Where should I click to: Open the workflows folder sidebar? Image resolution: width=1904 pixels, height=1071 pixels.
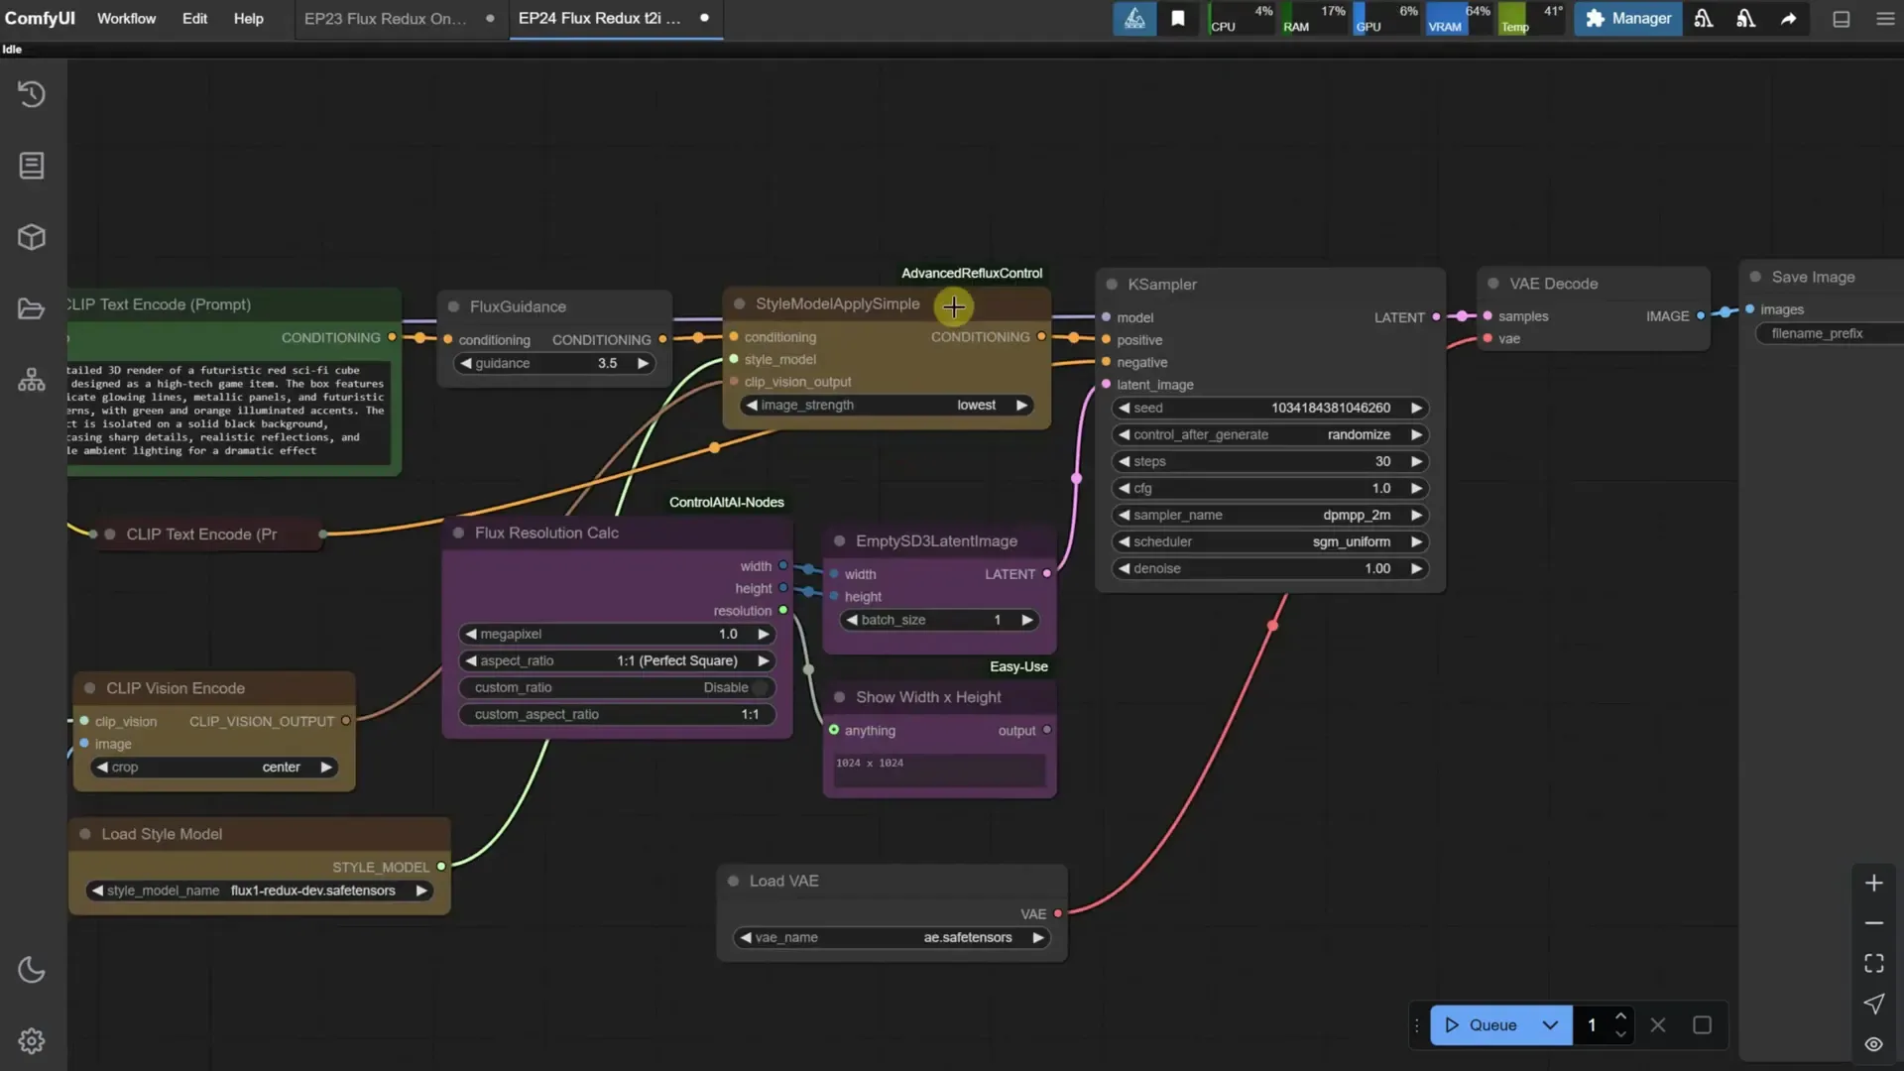click(31, 308)
